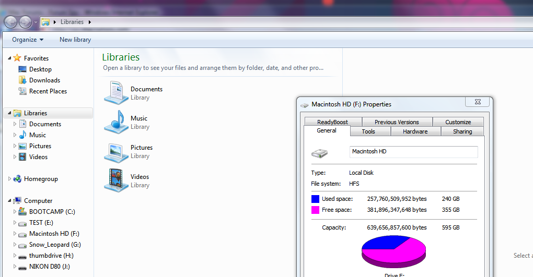Click the Back navigation arrow button
The height and width of the screenshot is (277, 533).
[x=10, y=22]
